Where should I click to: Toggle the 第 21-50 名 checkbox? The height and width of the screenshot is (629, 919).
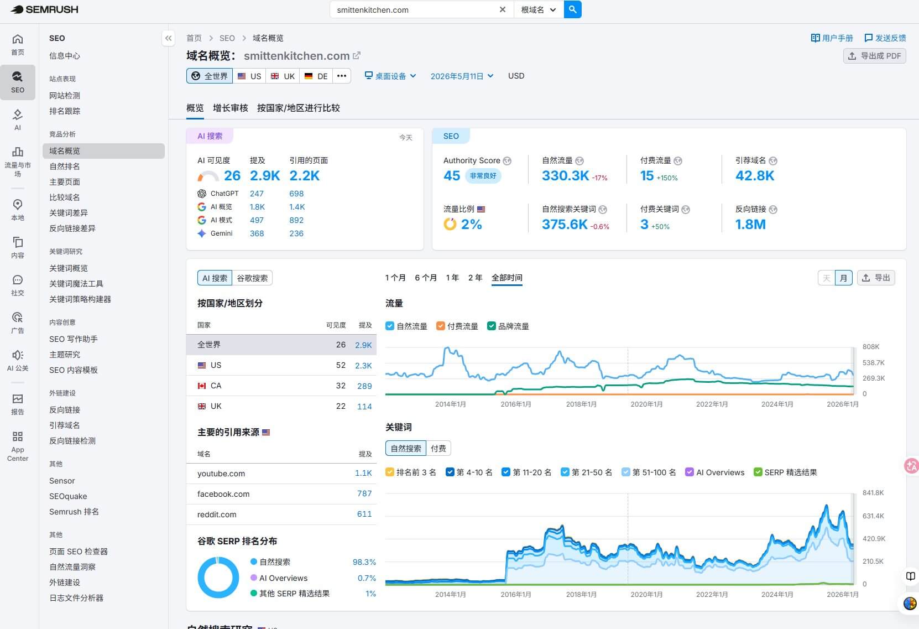565,472
